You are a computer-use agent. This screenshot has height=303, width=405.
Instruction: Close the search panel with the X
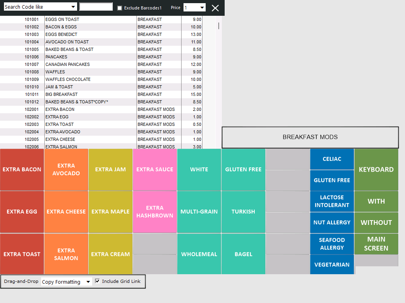(x=215, y=8)
